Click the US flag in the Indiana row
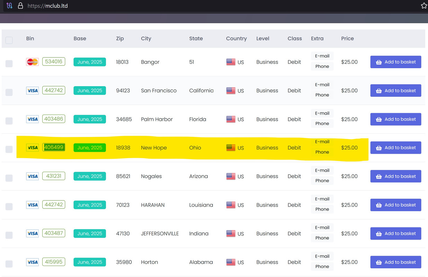Viewport: 428px width, 277px height. click(231, 233)
